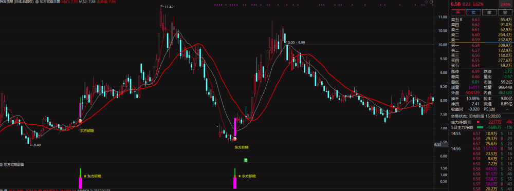The width and height of the screenshot is (514, 191).
Task: Click the yellow star in first sub-chart signal
Action: tap(85, 176)
